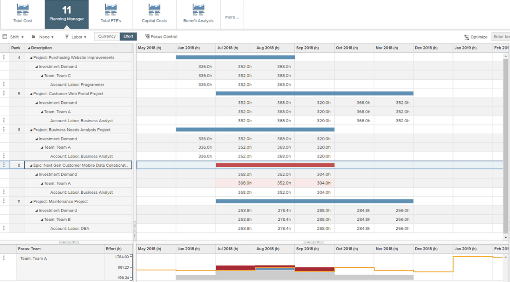Screen dimensions: 510x282
Task: Open the Total FTE's chart view
Action: [x=111, y=14]
